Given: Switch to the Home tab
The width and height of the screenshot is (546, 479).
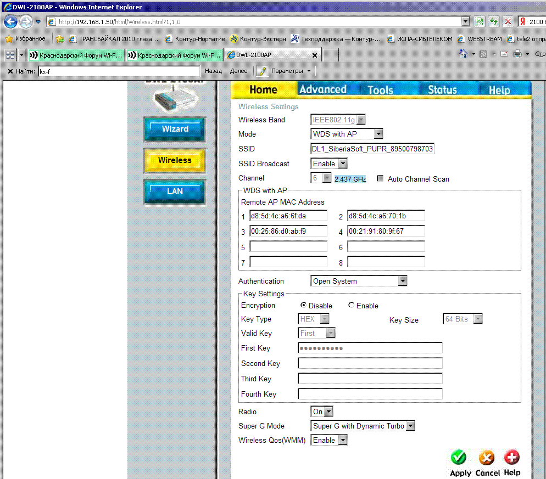Looking at the screenshot, I should [x=263, y=89].
